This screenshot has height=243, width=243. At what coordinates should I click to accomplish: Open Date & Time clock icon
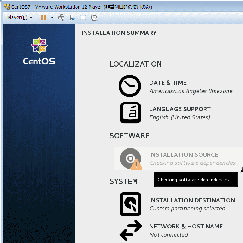pos(130,86)
